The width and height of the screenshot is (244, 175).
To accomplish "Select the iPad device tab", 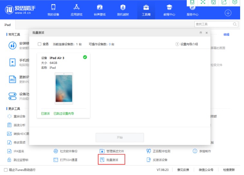I will [7, 25].
